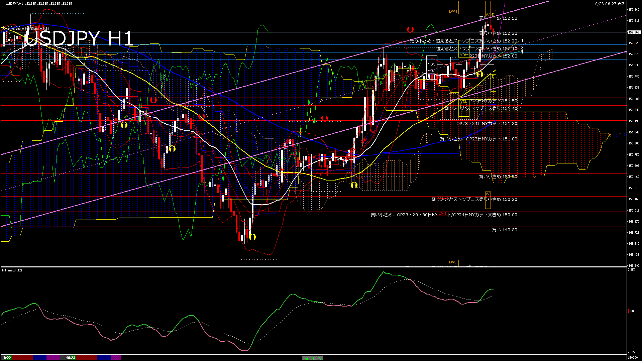This screenshot has width=642, height=361.
Task: Click the 10/23 date marker
Action: click(x=71, y=358)
